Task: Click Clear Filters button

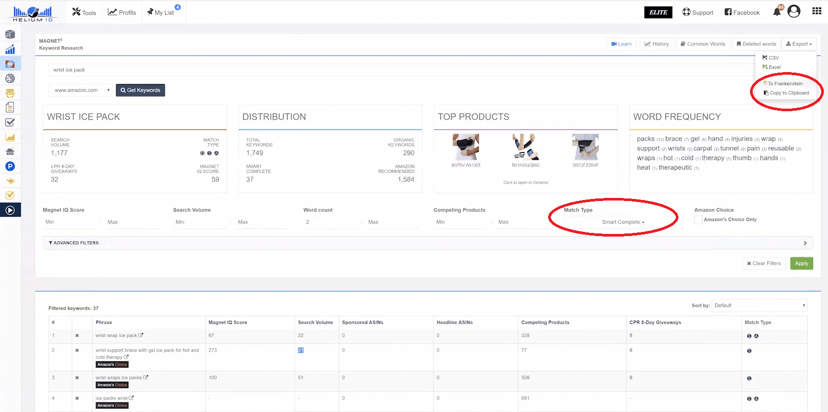Action: coord(764,263)
